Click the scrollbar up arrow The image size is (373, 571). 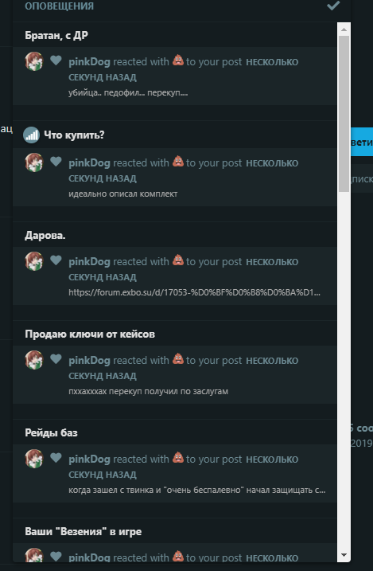[x=344, y=29]
